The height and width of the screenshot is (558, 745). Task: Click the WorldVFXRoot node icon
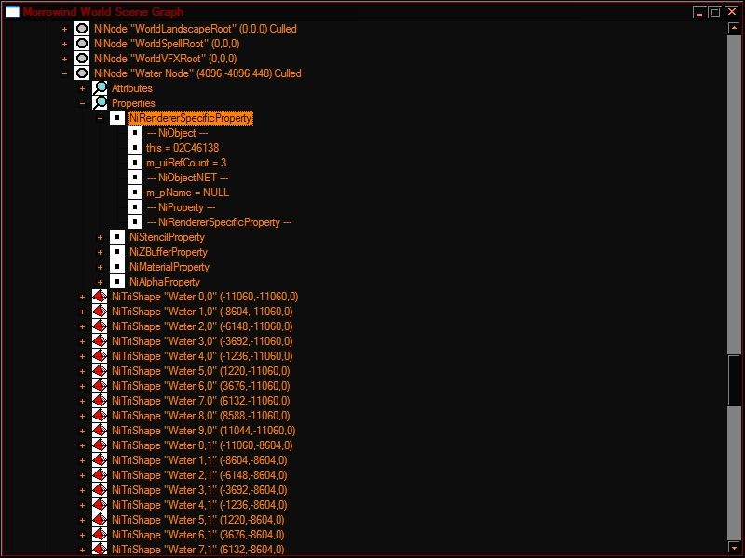pos(82,59)
